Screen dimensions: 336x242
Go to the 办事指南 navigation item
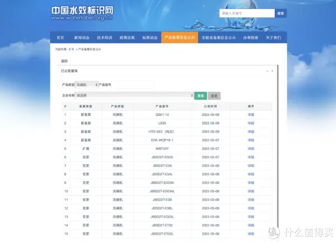pos(250,38)
